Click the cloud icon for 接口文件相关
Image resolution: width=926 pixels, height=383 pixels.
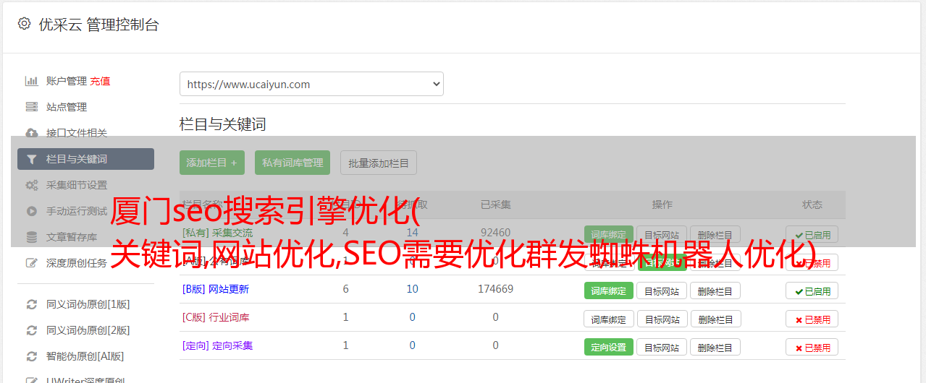32,133
